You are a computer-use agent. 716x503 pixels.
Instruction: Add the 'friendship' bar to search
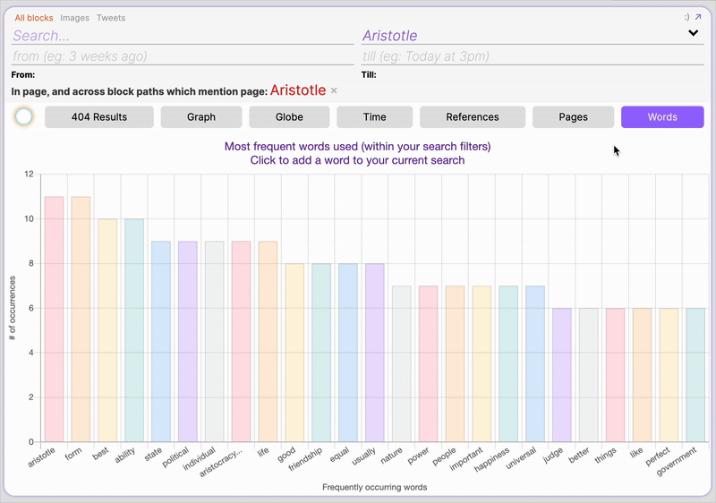321,353
